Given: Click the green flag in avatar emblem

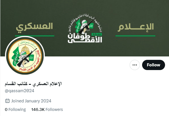Looking at the screenshot, I should (x=15, y=56).
